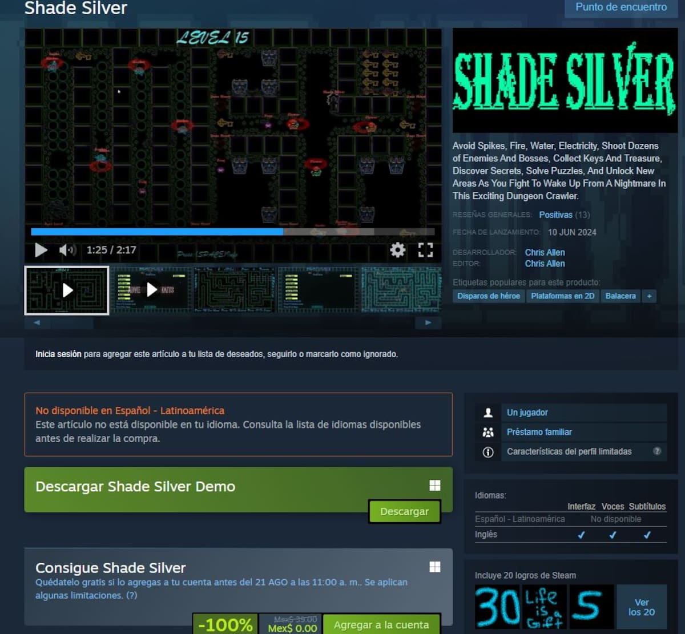Open the '30' achievement icon

[497, 607]
